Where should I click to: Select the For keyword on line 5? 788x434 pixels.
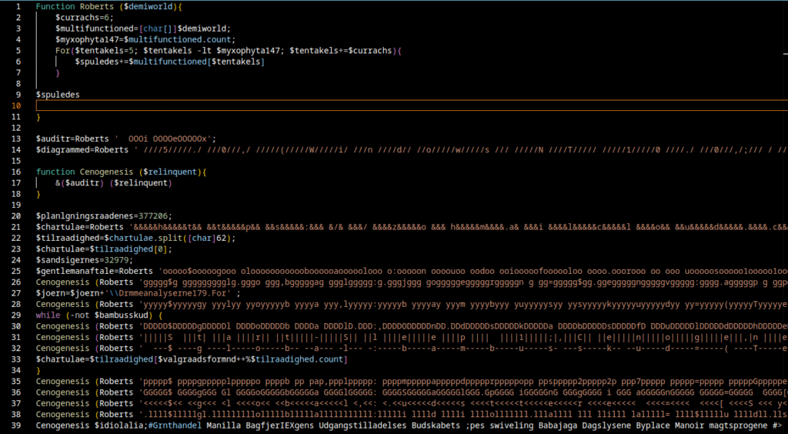click(x=62, y=50)
